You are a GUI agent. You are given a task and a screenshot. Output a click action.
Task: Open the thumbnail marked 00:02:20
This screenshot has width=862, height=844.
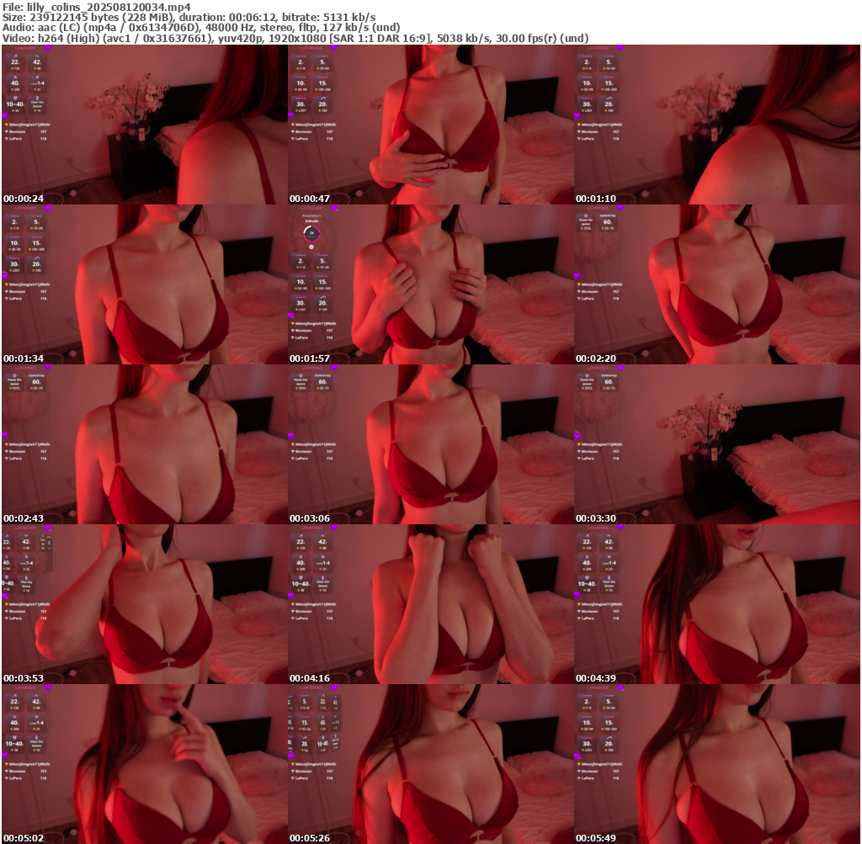[x=717, y=284]
